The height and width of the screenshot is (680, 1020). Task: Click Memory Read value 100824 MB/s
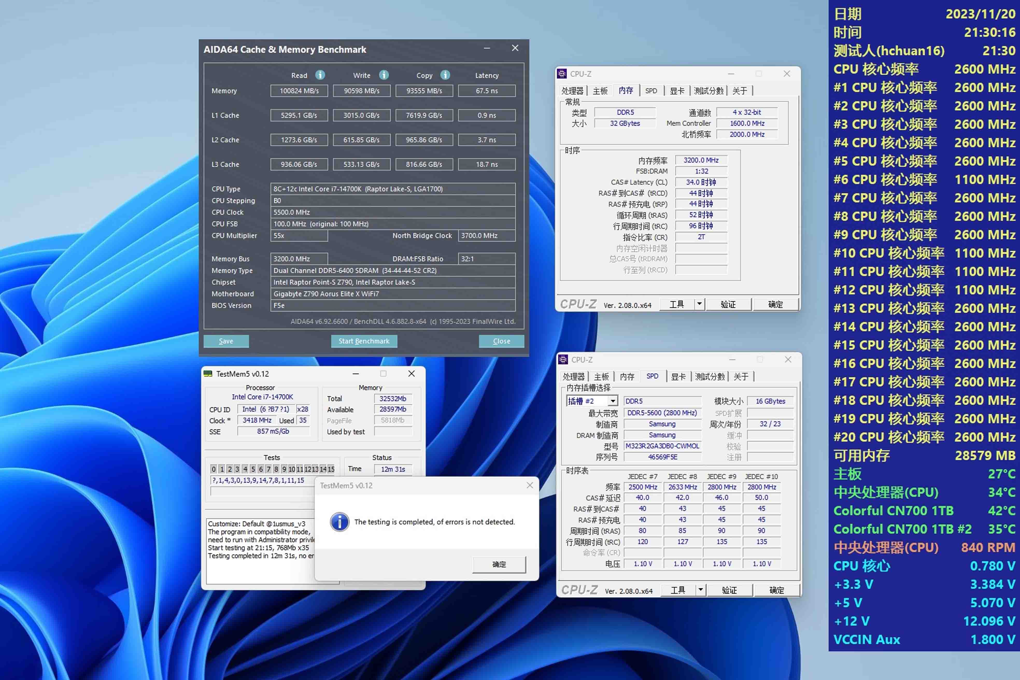(x=299, y=91)
